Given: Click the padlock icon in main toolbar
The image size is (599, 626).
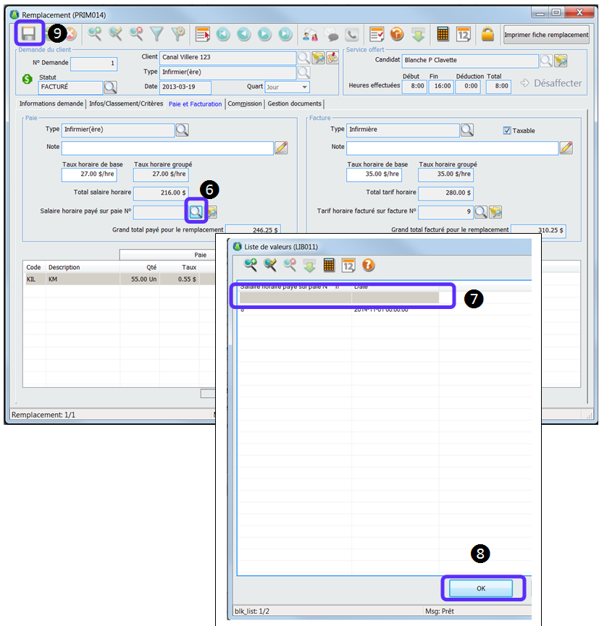Looking at the screenshot, I should [x=487, y=34].
